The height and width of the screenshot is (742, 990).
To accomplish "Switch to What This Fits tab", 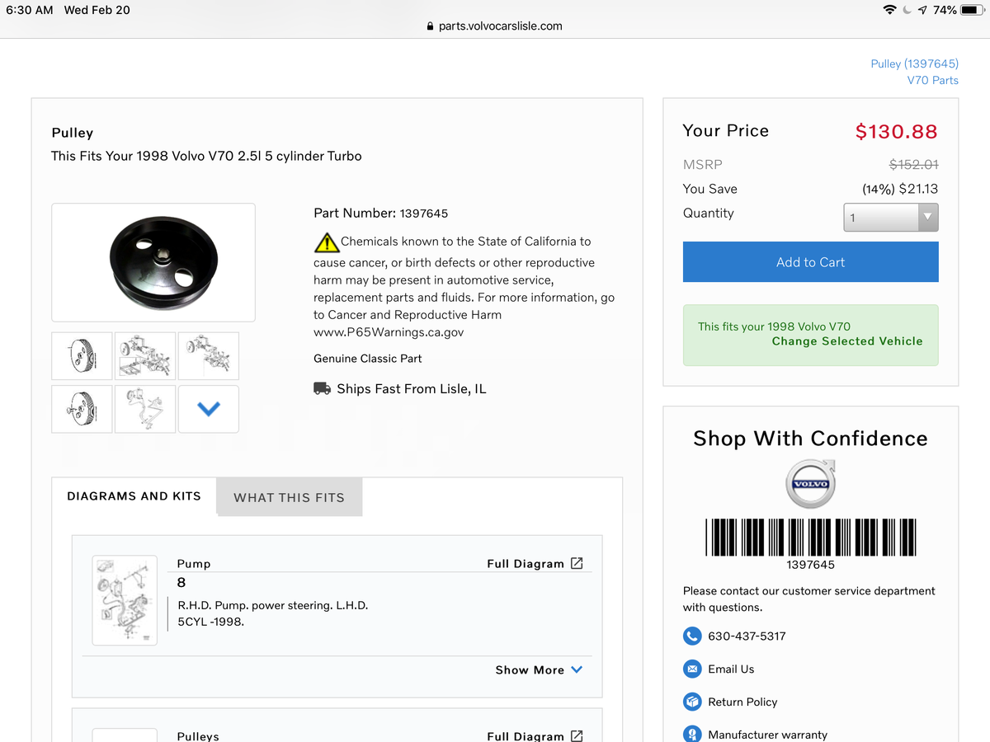I will click(x=289, y=498).
